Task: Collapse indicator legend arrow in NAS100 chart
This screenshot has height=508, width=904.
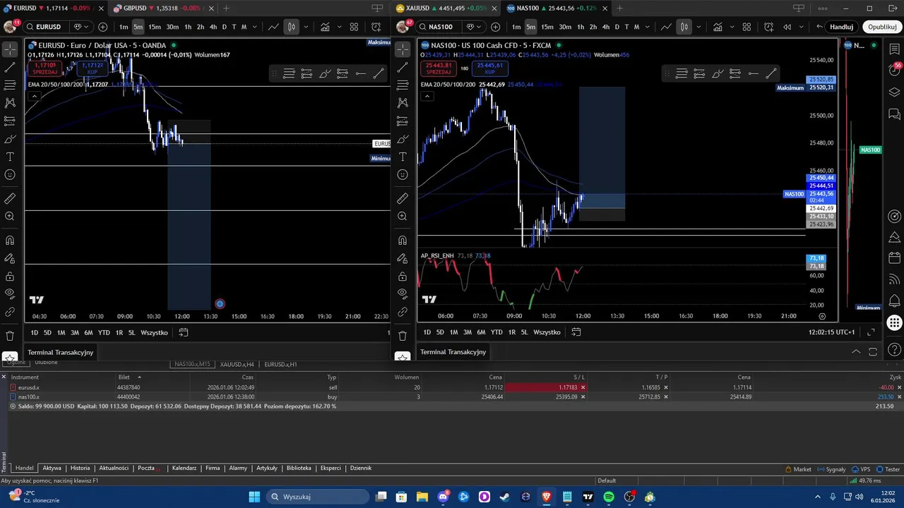Action: coord(426,97)
